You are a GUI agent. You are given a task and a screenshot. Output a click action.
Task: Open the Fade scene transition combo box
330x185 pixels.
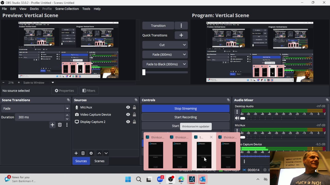click(x=36, y=108)
